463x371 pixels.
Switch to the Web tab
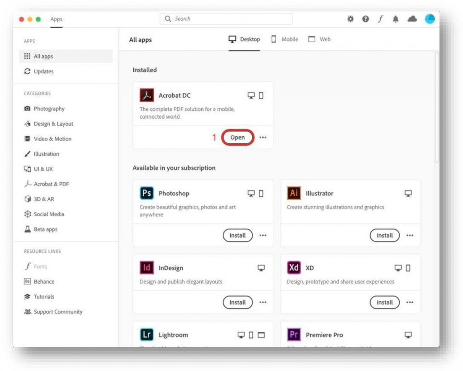tap(319, 39)
